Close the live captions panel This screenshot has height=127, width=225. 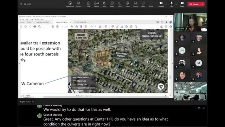(204, 108)
